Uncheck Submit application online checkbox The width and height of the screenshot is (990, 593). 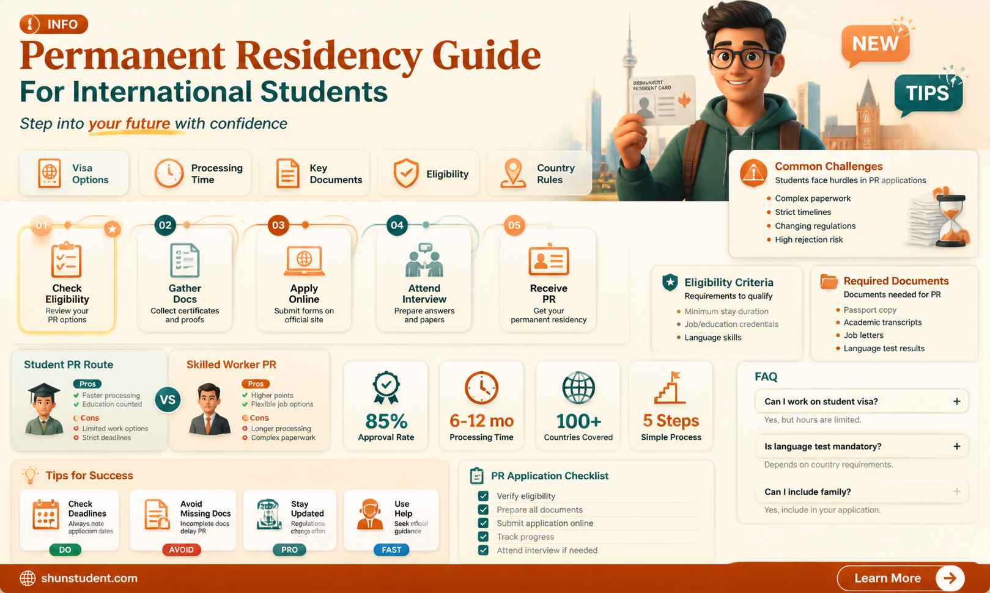(483, 523)
